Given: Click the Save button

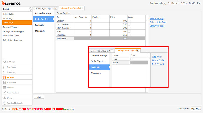Looking at the screenshot, I should click(39, 97).
